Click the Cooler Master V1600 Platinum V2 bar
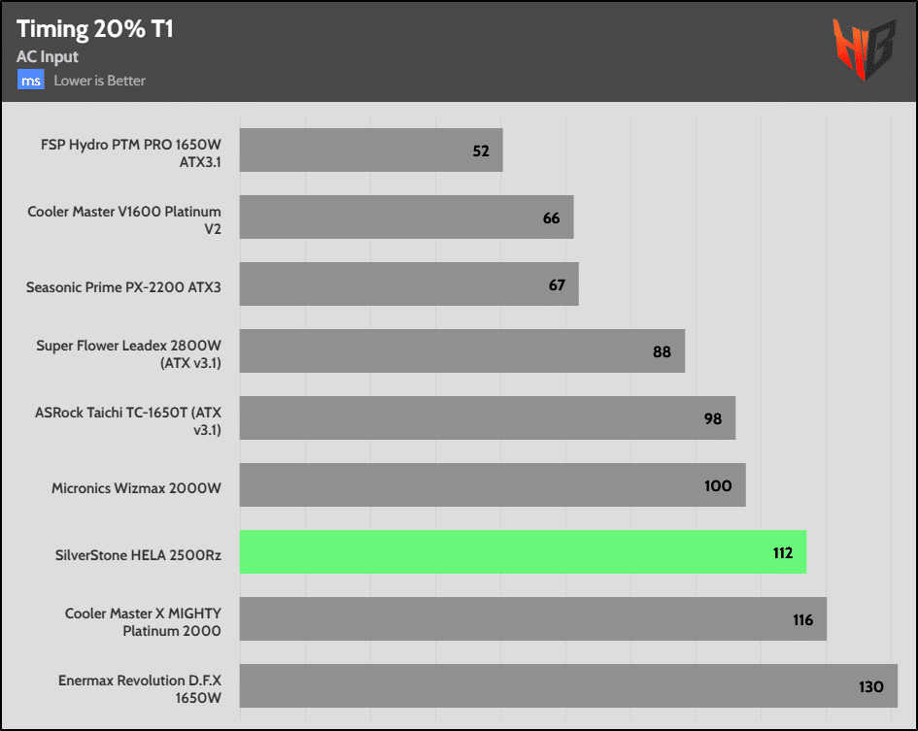918x731 pixels. (x=406, y=217)
